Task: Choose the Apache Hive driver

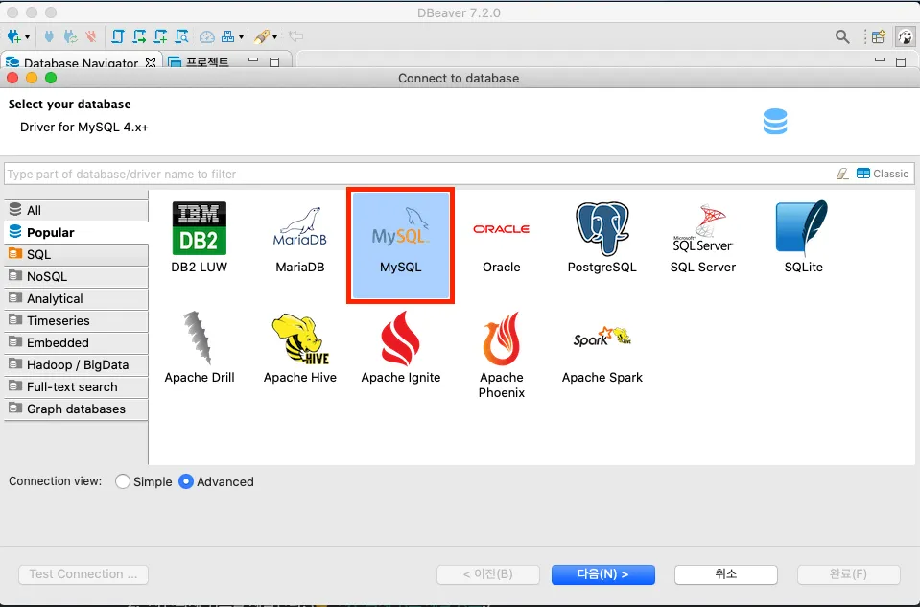Action: [x=300, y=348]
